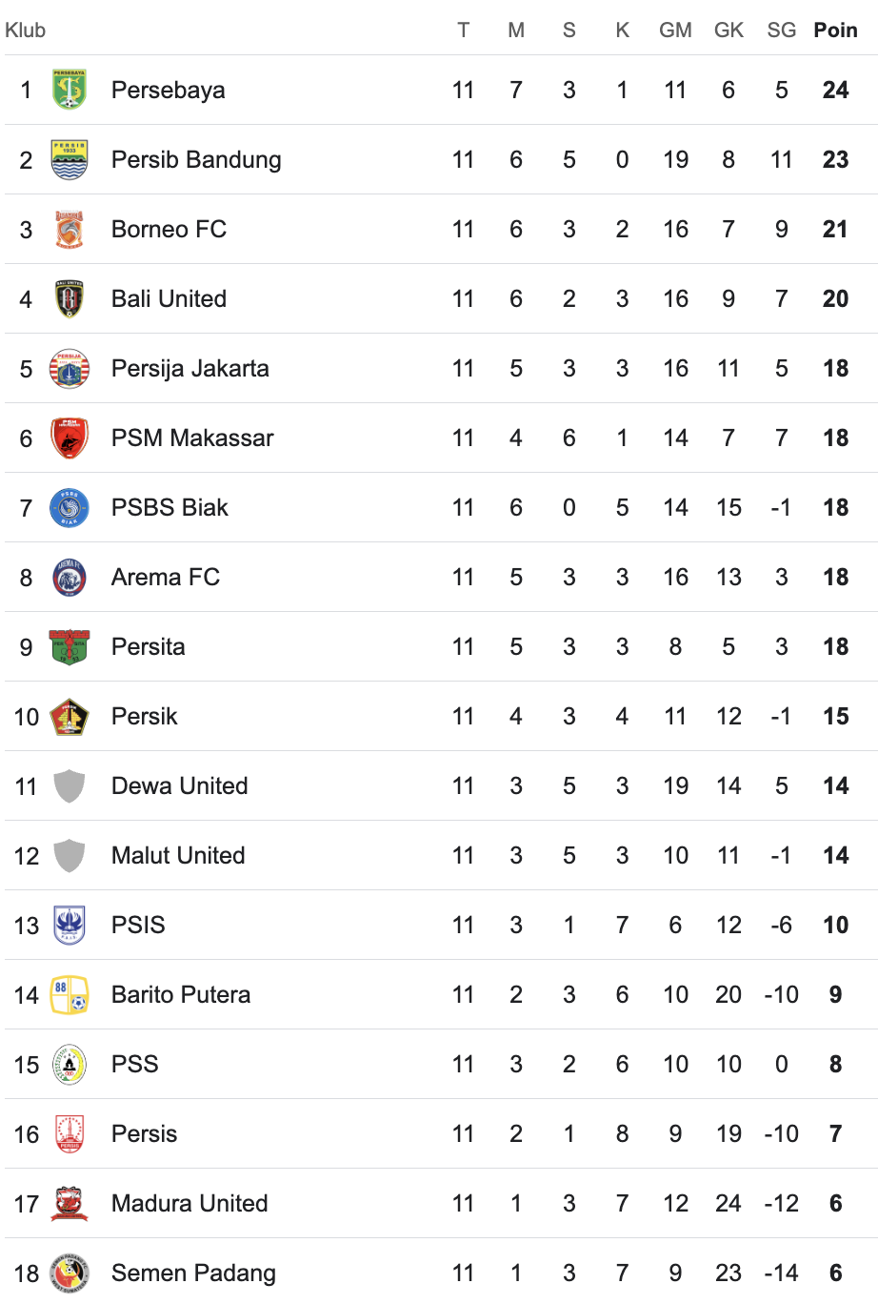Open the Malut United team link
Image resolution: width=878 pixels, height=1304 pixels.
[x=178, y=855]
